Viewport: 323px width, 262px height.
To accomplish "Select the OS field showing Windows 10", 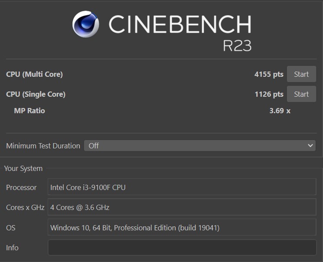I will tap(182, 227).
